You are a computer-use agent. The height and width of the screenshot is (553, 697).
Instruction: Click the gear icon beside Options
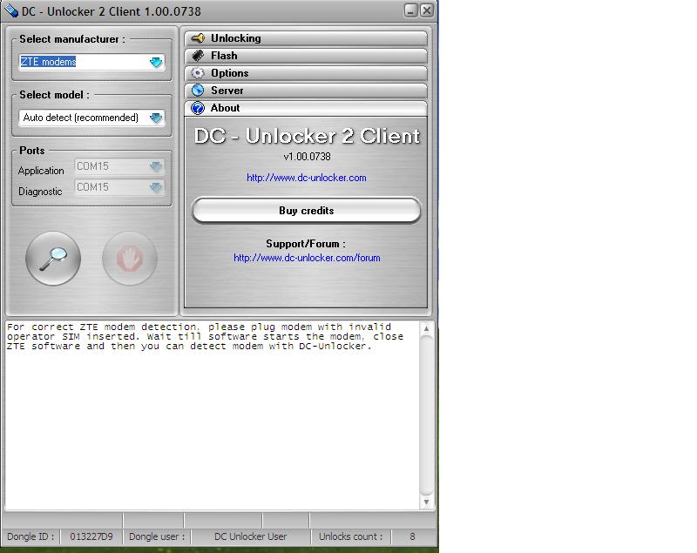point(198,73)
